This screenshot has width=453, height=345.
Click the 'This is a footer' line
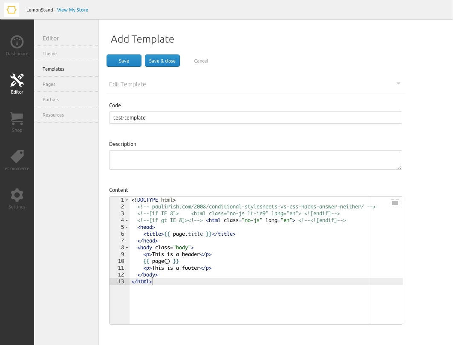(177, 268)
